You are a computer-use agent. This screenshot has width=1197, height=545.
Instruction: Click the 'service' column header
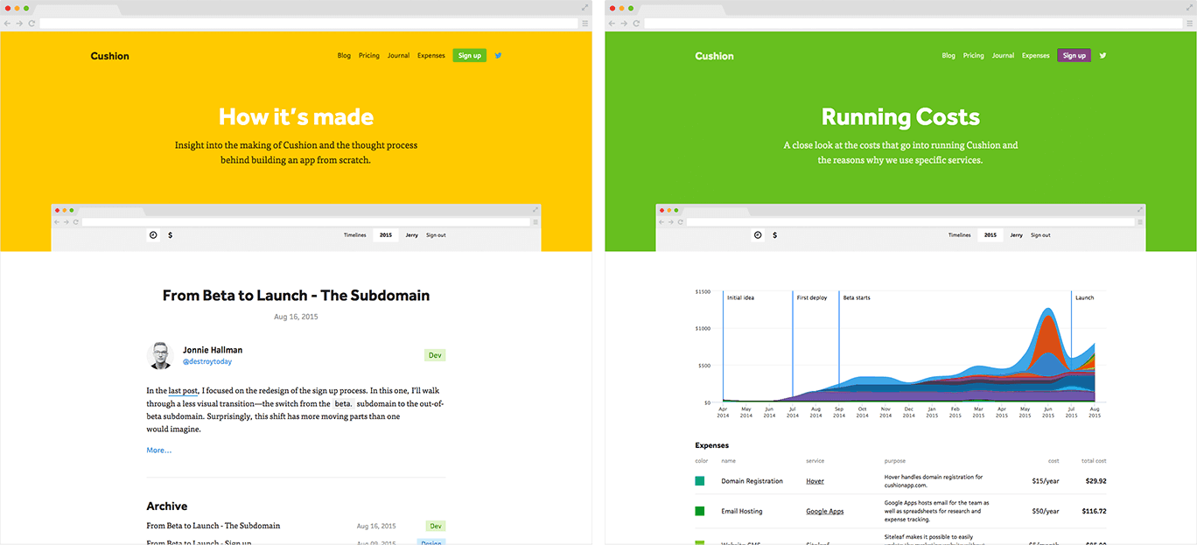coord(815,461)
